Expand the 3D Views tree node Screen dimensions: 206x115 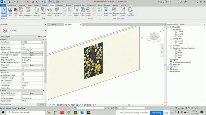pos(171,46)
